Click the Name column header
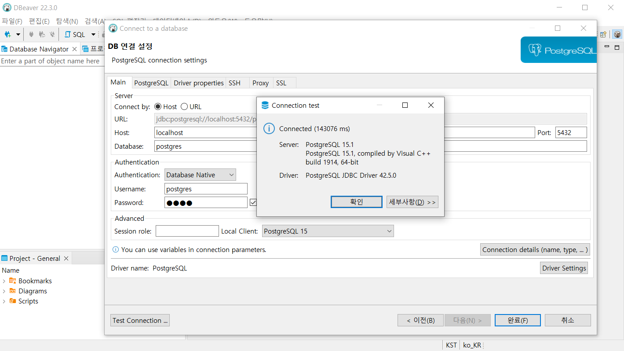 tap(11, 271)
